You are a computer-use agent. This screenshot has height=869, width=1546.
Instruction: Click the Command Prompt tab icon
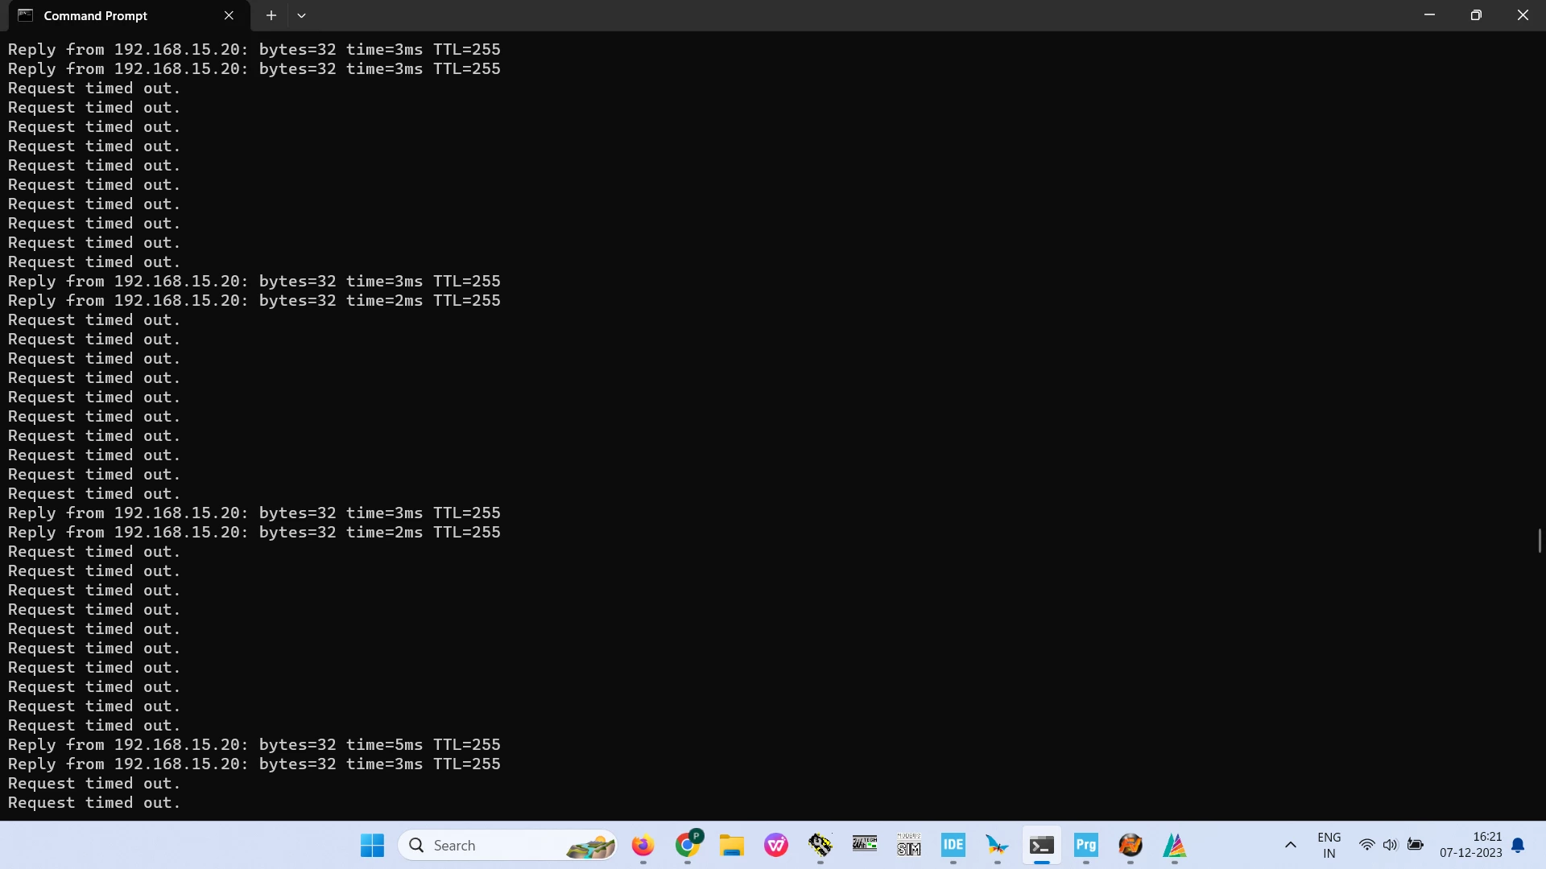point(26,15)
